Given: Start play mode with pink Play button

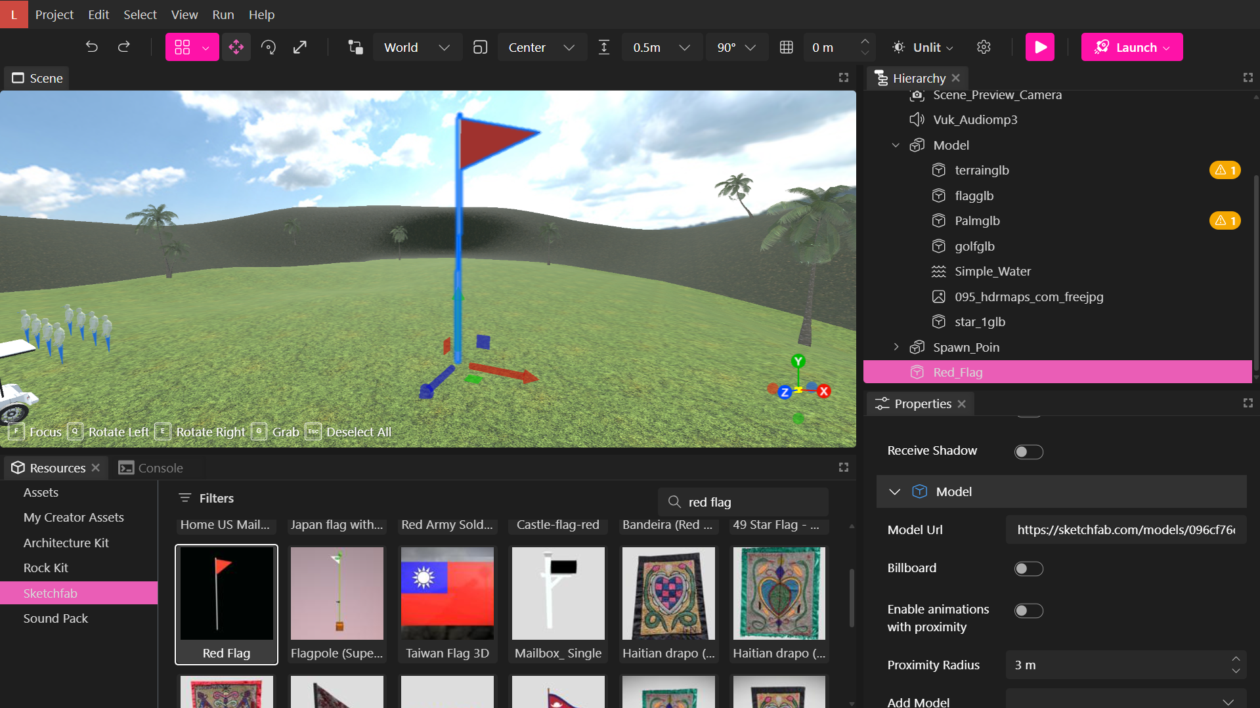Looking at the screenshot, I should coord(1040,47).
